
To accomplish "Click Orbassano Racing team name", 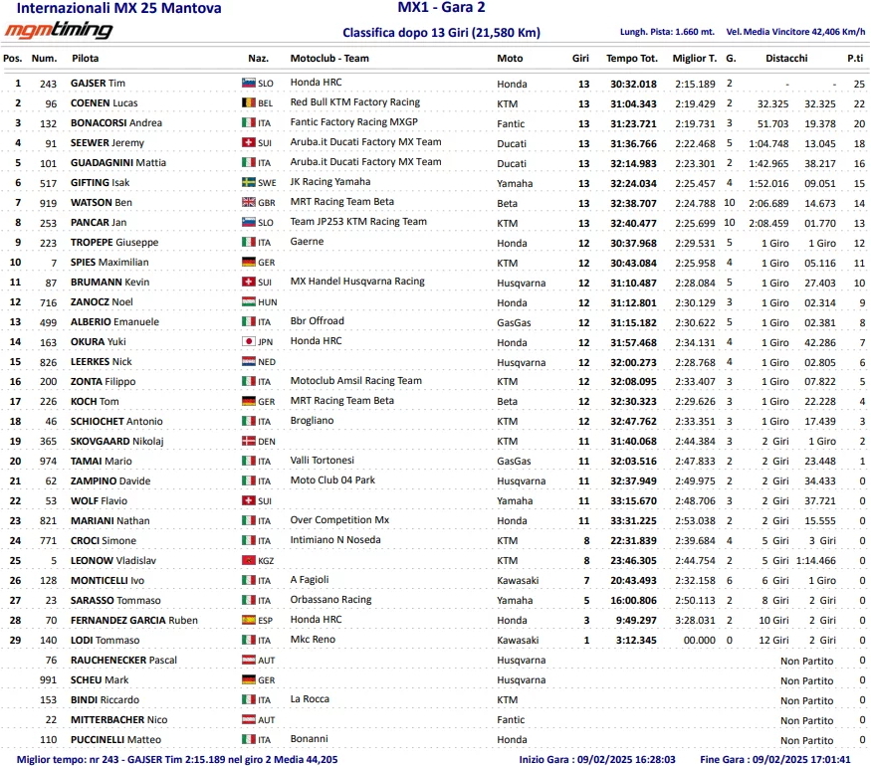I will (x=330, y=600).
